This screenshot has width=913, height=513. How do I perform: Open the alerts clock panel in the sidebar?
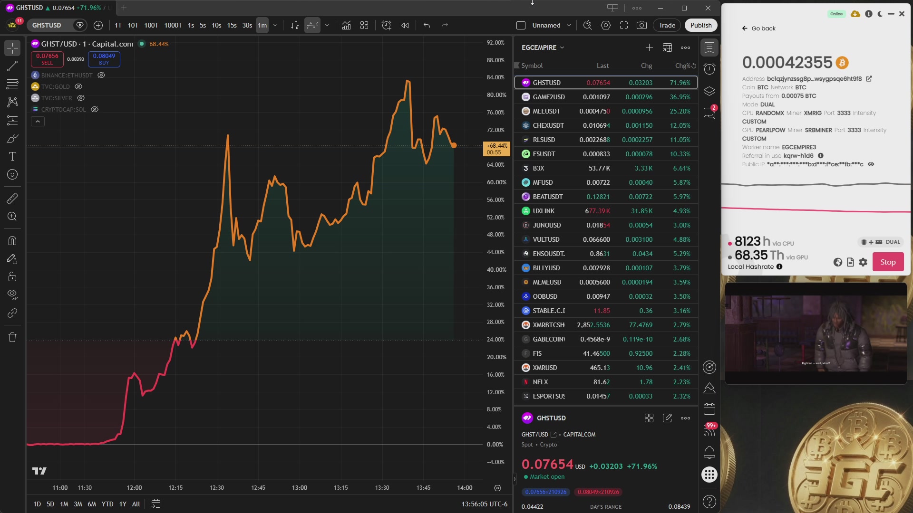click(709, 69)
